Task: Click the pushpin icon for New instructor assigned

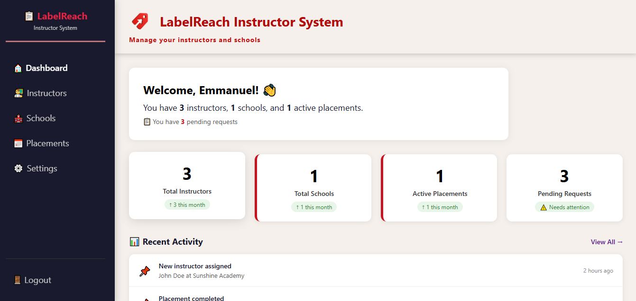Action: 145,271
